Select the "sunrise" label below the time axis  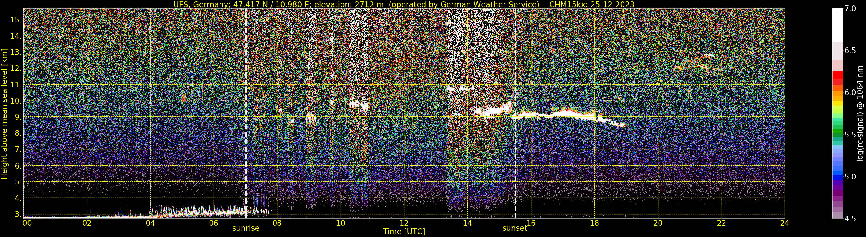coord(246,228)
